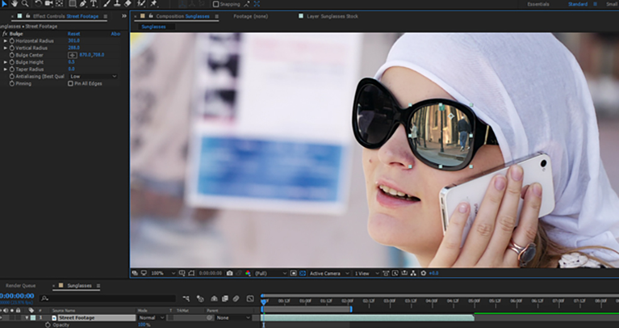Open the Antialiasing Low dropdown
Image resolution: width=619 pixels, height=328 pixels.
93,77
